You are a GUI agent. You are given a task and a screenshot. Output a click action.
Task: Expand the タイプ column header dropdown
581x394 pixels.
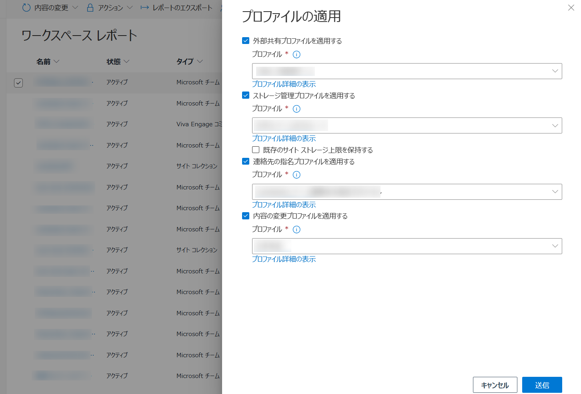click(x=200, y=61)
